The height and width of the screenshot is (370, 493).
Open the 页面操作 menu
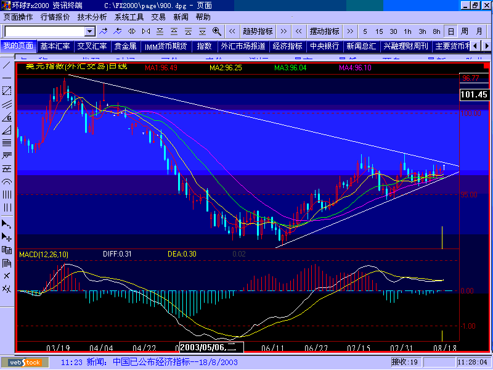[18, 17]
